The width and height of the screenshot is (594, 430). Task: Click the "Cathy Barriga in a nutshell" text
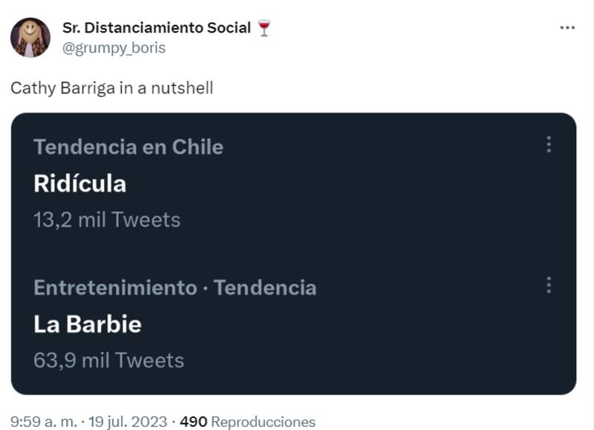pyautogui.click(x=111, y=87)
